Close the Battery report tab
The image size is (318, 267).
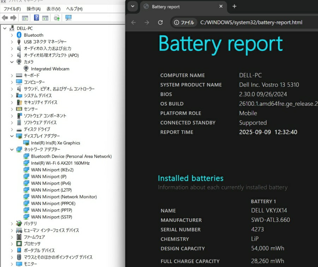pyautogui.click(x=221, y=6)
